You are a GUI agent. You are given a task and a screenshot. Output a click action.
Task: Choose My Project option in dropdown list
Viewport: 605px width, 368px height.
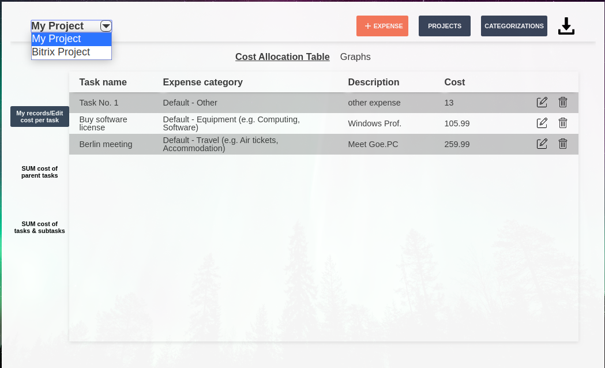tap(57, 39)
